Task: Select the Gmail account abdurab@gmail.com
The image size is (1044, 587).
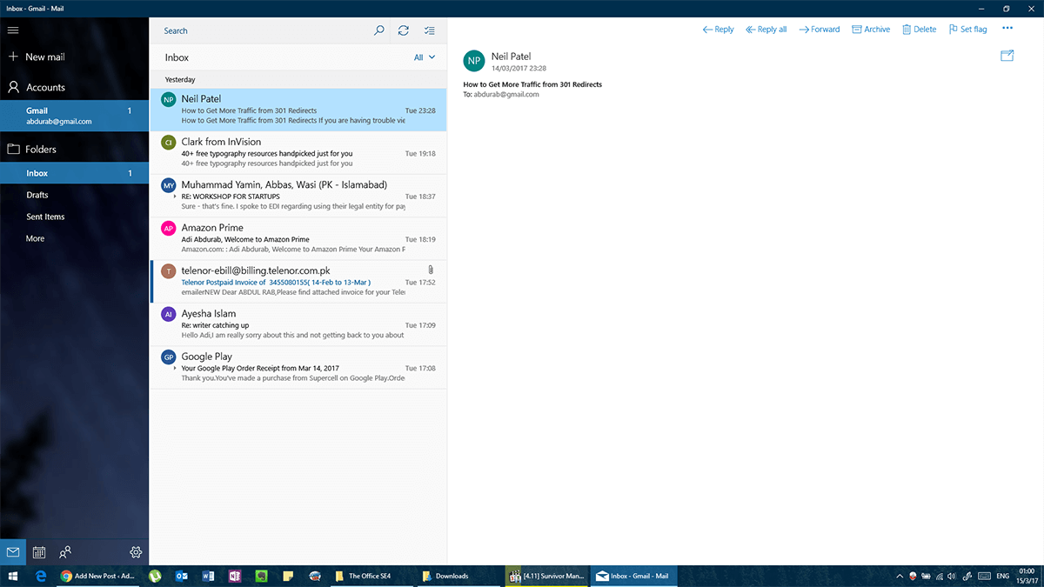Action: tap(75, 117)
